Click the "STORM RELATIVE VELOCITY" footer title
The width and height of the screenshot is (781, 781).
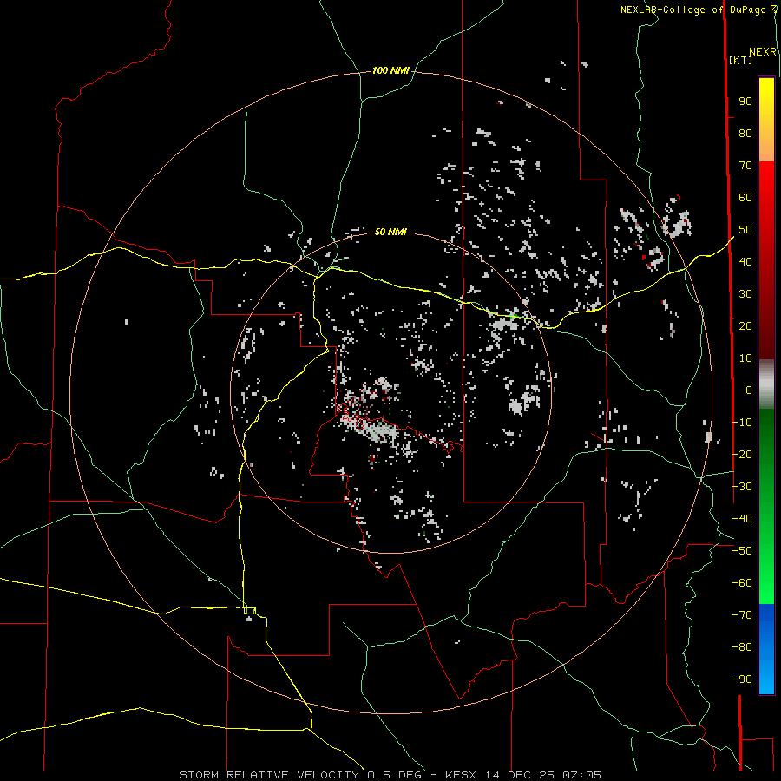(269, 775)
